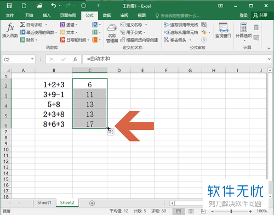This screenshot has width=274, height=215.
Task: Click the zoom slider handle
Action: pyautogui.click(x=231, y=211)
